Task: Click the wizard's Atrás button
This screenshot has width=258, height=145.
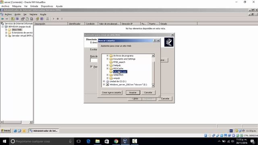Action: tap(135, 99)
